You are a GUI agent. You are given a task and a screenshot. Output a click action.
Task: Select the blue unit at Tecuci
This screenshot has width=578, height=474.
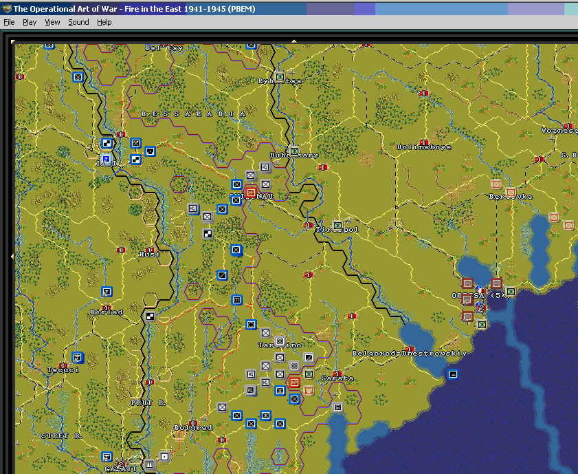(x=78, y=358)
